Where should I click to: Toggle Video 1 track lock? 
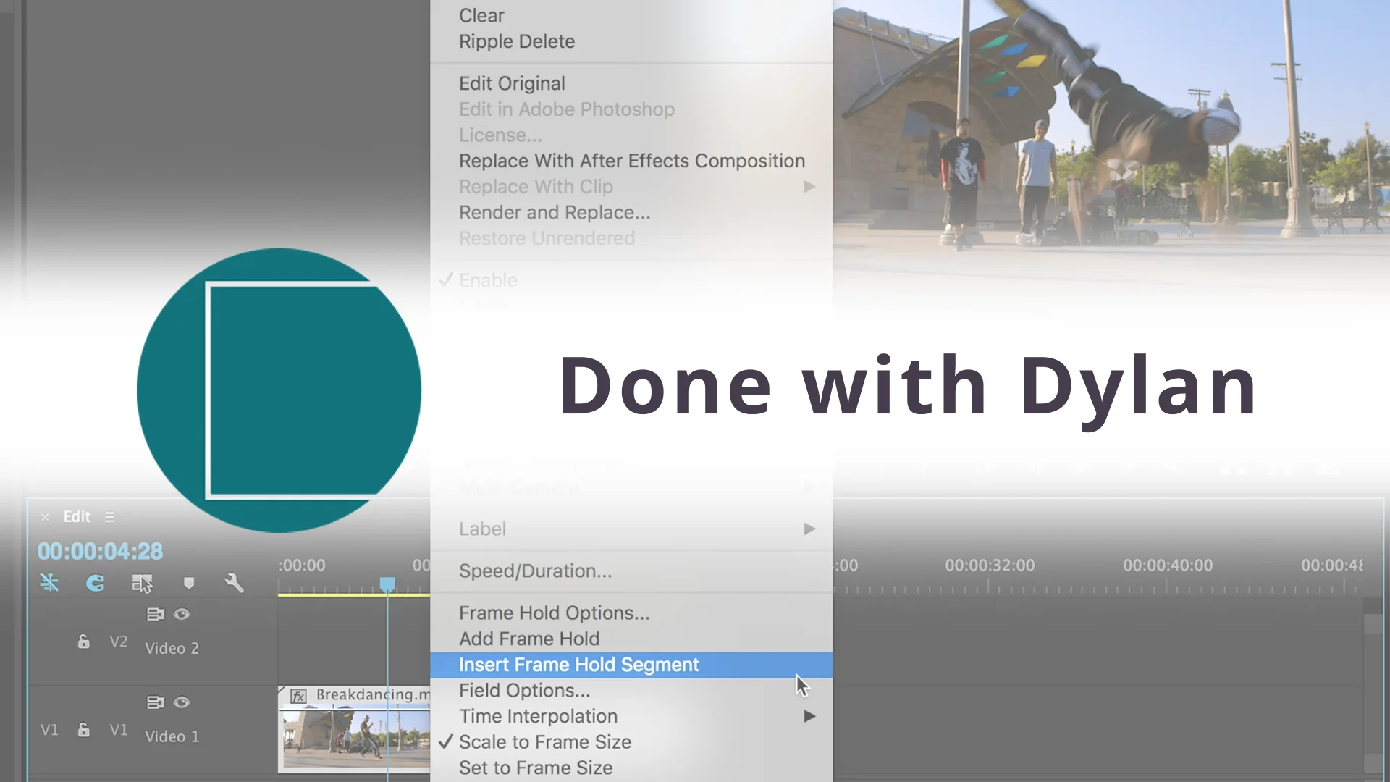pyautogui.click(x=84, y=730)
